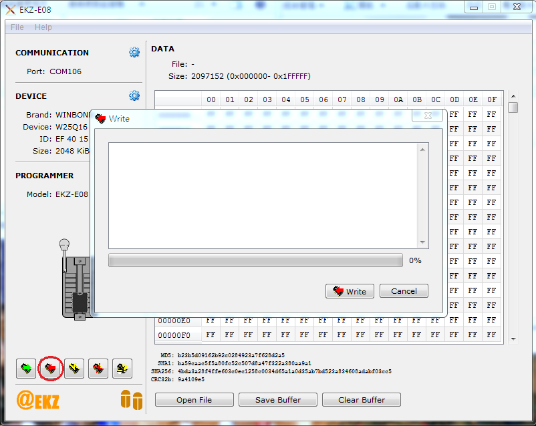This screenshot has height=426, width=536.
Task: Open the Device settings gear
Action: pyautogui.click(x=134, y=96)
